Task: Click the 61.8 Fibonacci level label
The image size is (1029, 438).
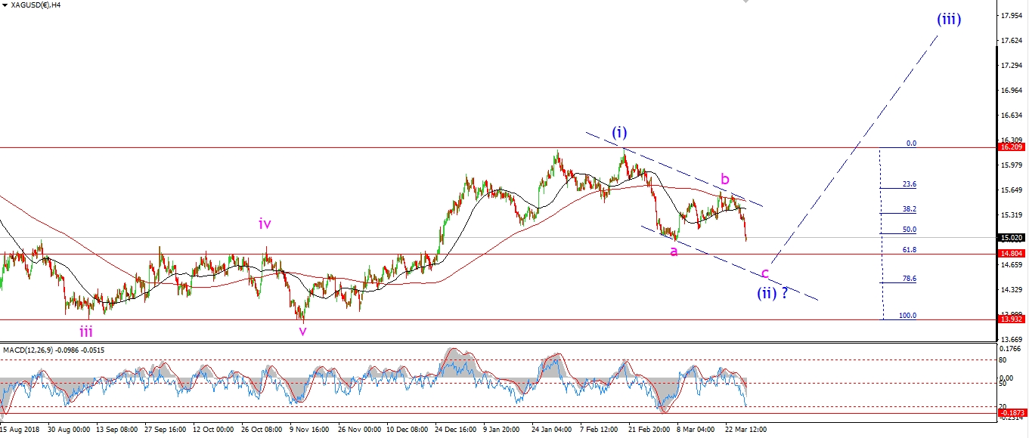Action: tap(909, 249)
